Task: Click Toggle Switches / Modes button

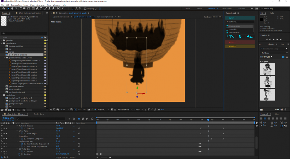Action: pyautogui.click(x=65, y=157)
